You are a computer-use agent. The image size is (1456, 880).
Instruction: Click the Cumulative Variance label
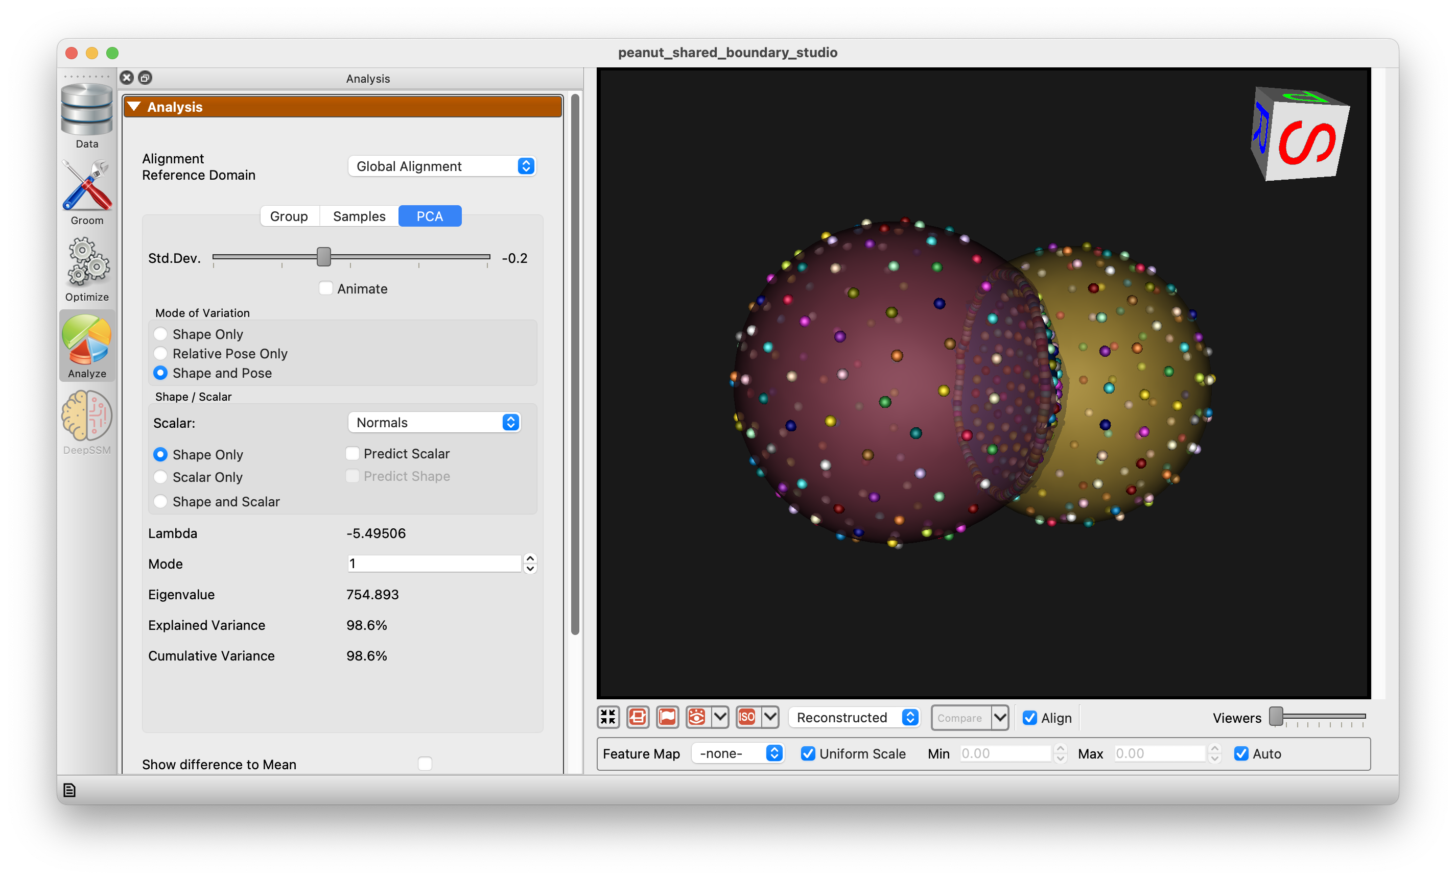pyautogui.click(x=211, y=656)
